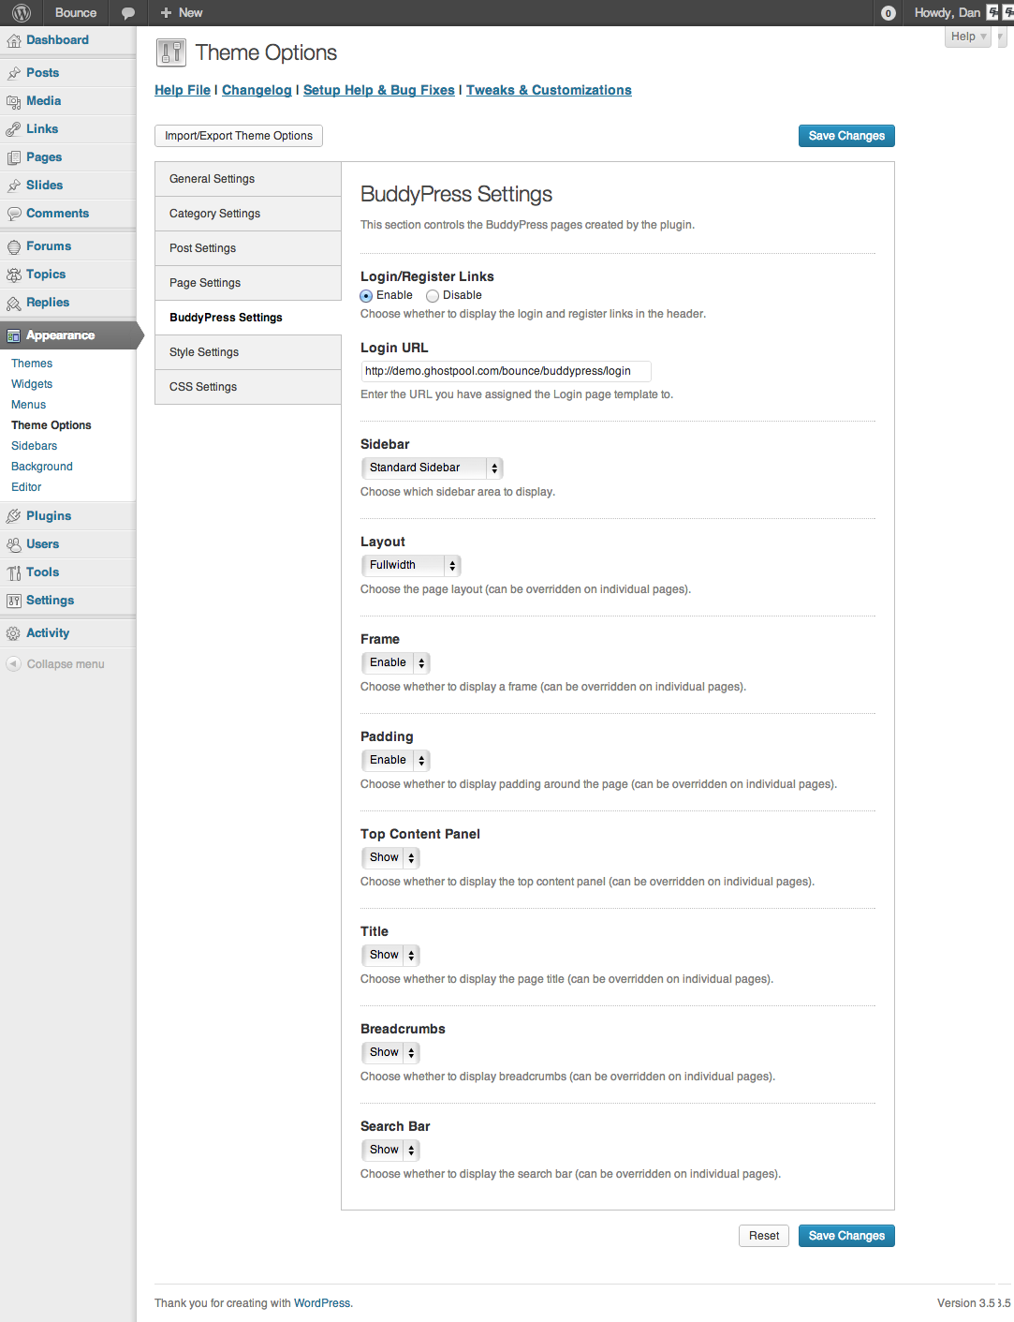Click the Media library icon
The height and width of the screenshot is (1322, 1014).
14,101
